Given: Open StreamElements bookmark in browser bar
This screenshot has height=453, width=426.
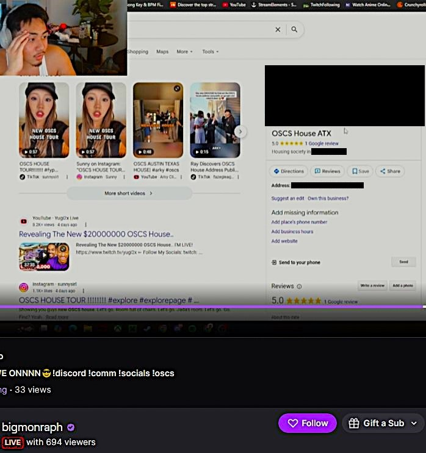Looking at the screenshot, I should click(274, 5).
